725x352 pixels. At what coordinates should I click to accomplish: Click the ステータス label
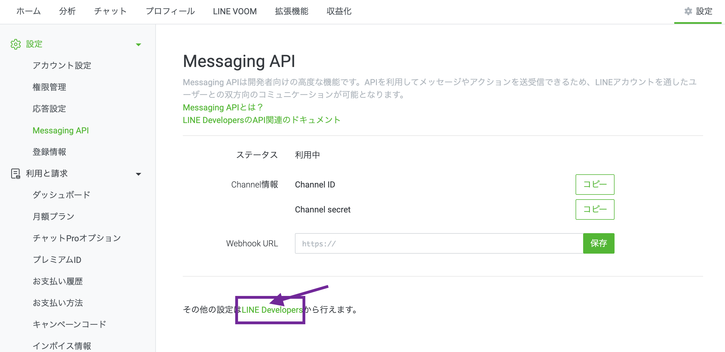point(257,155)
